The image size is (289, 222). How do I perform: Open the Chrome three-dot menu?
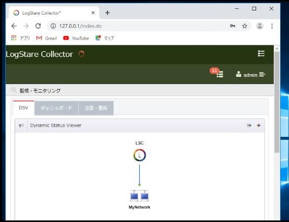(x=272, y=26)
